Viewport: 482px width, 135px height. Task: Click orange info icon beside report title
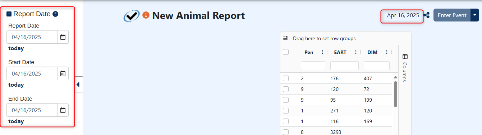pyautogui.click(x=146, y=15)
